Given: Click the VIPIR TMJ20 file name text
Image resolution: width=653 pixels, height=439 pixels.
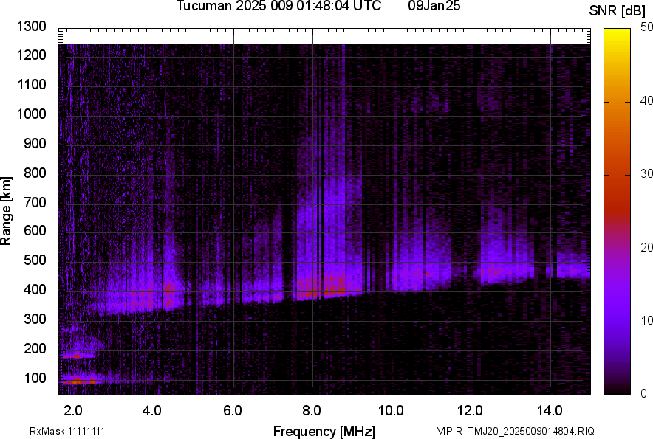Looking at the screenshot, I should click(x=515, y=431).
